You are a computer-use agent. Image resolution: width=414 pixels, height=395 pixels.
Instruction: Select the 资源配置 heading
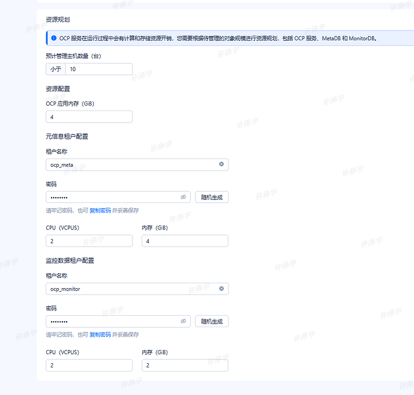pyautogui.click(x=58, y=89)
